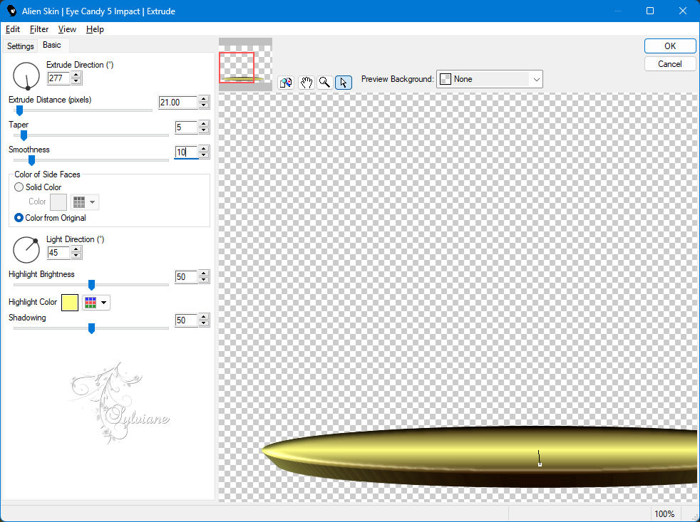
Task: Confirm with the OK button
Action: [669, 46]
